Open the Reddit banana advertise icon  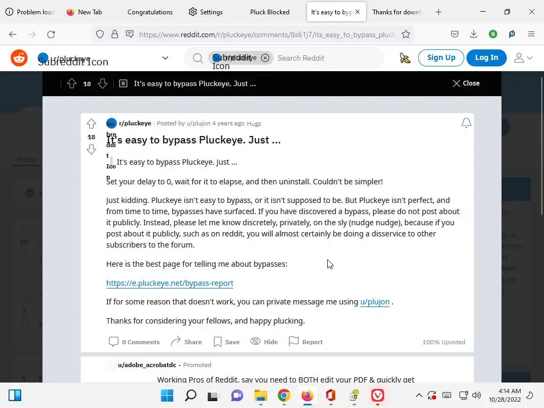[405, 58]
